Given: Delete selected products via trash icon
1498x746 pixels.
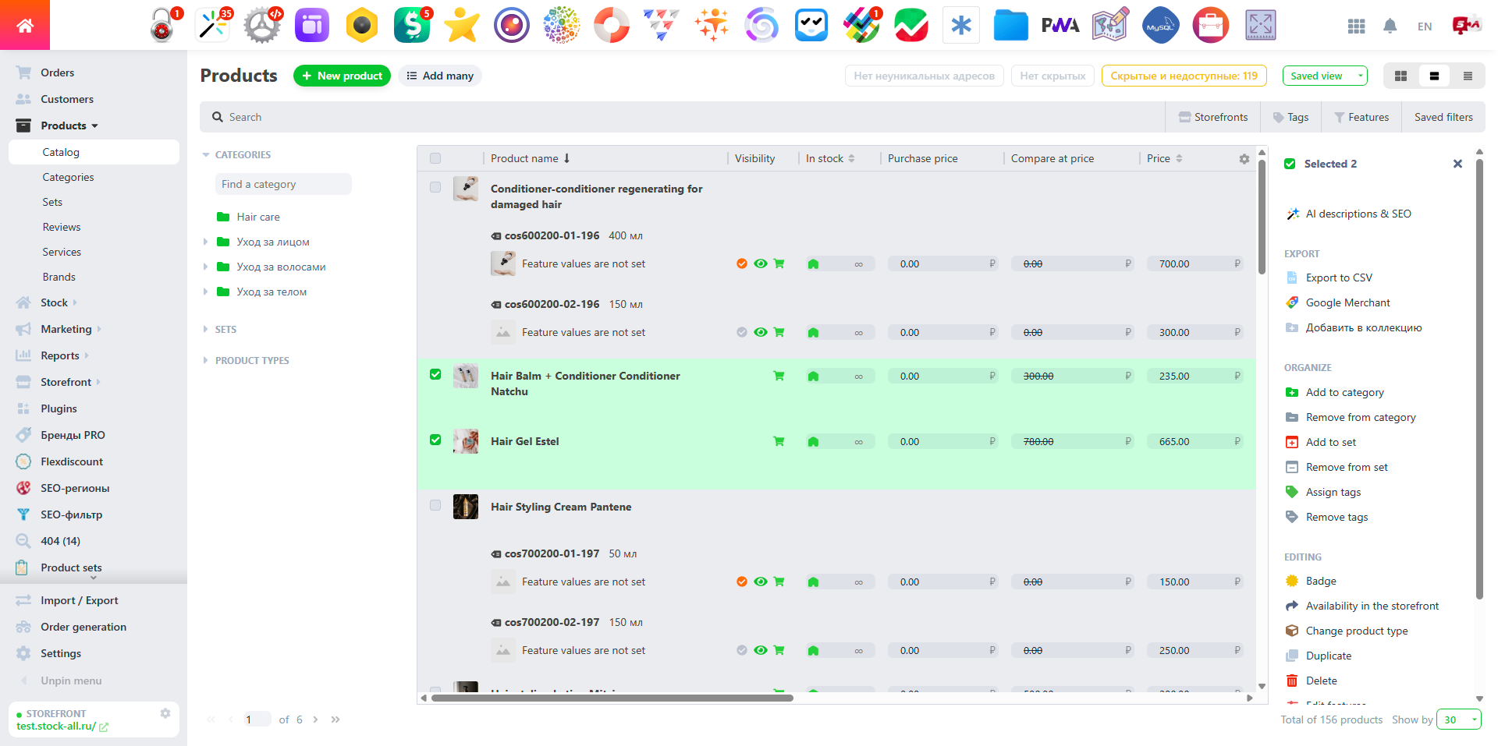Looking at the screenshot, I should point(1293,681).
